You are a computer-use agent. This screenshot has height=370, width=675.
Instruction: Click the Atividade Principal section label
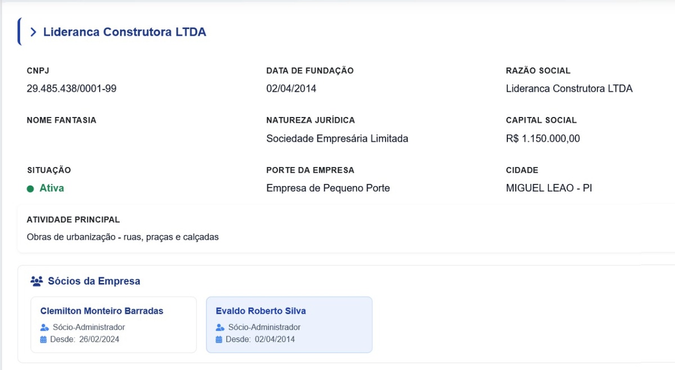73,219
